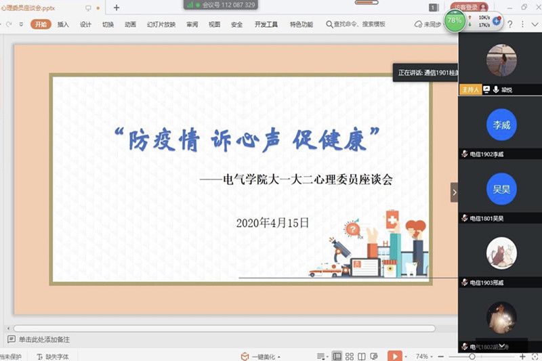Switch to normal view icon
Viewport: 542px width, 361px height.
(x=337, y=356)
